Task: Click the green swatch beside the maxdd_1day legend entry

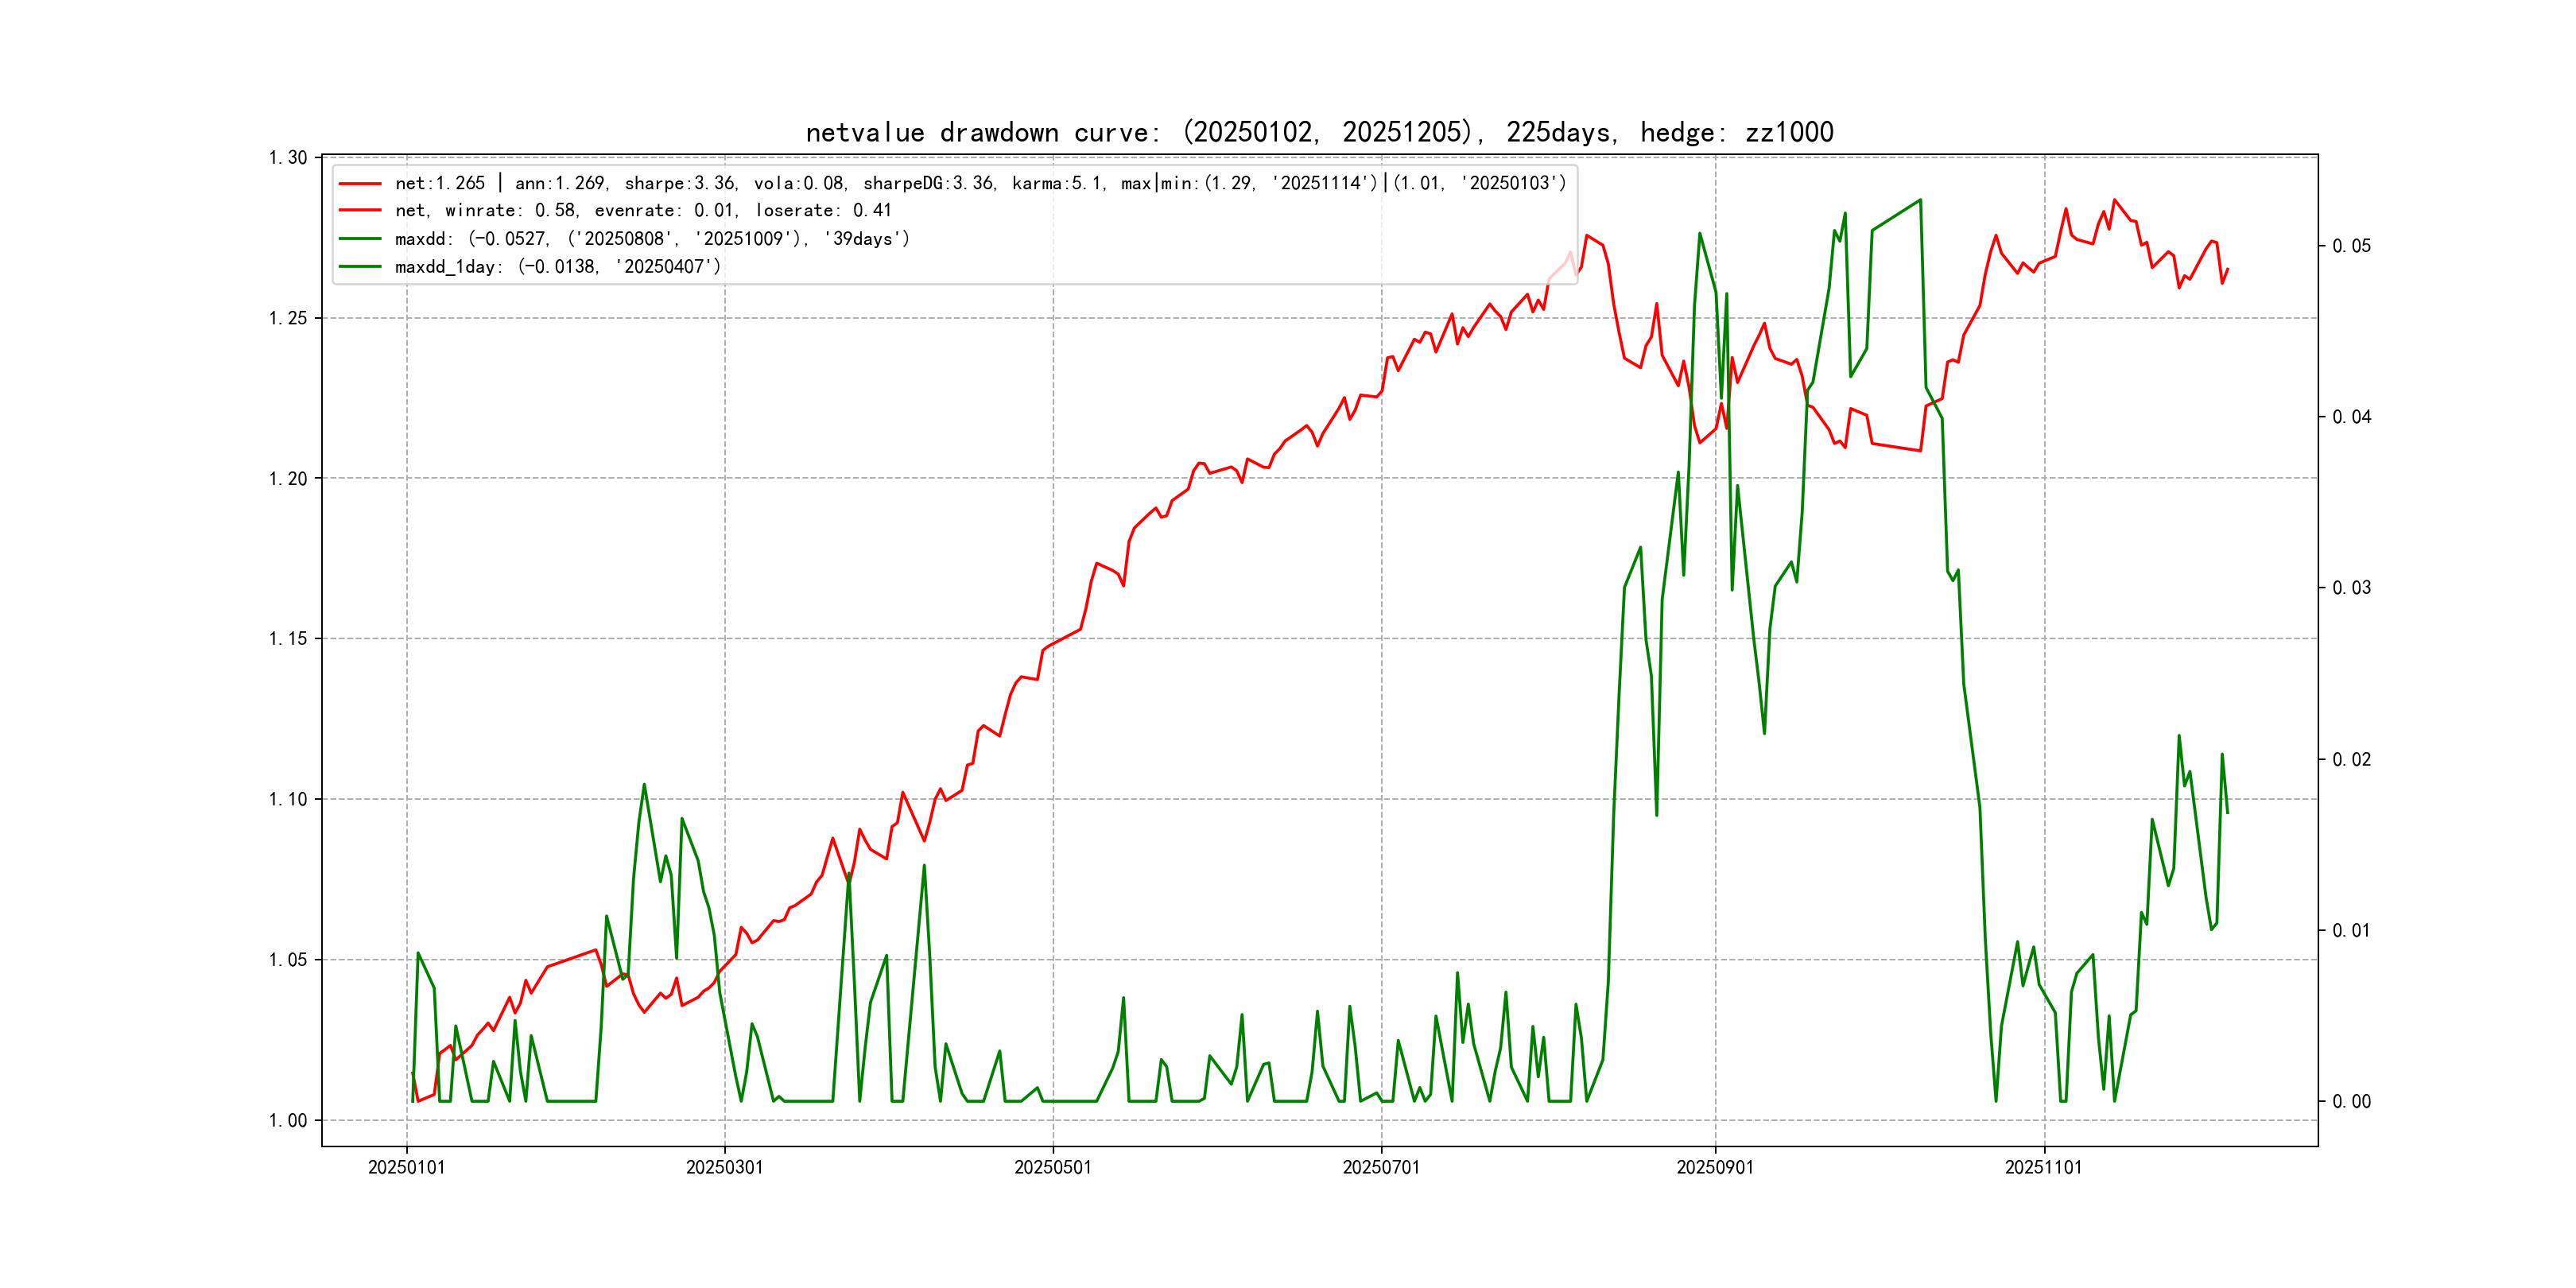Action: click(x=360, y=267)
